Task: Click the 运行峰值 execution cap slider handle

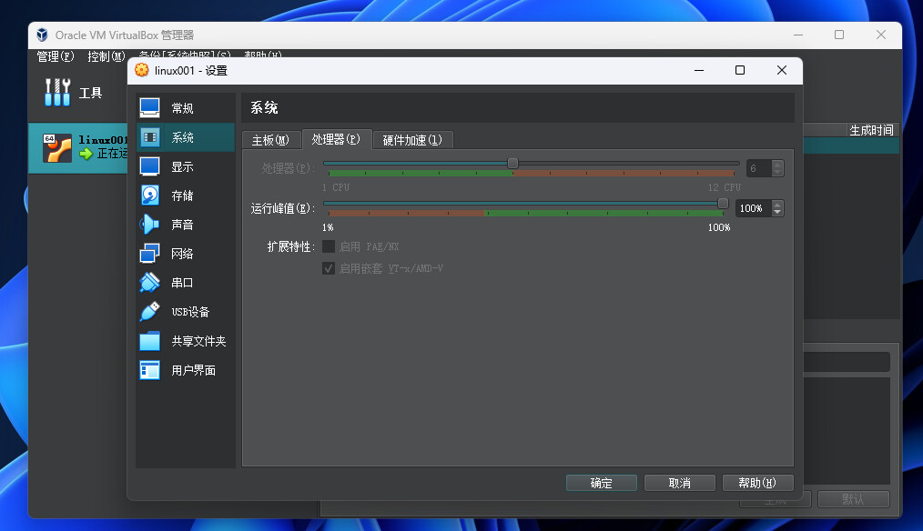Action: point(723,204)
